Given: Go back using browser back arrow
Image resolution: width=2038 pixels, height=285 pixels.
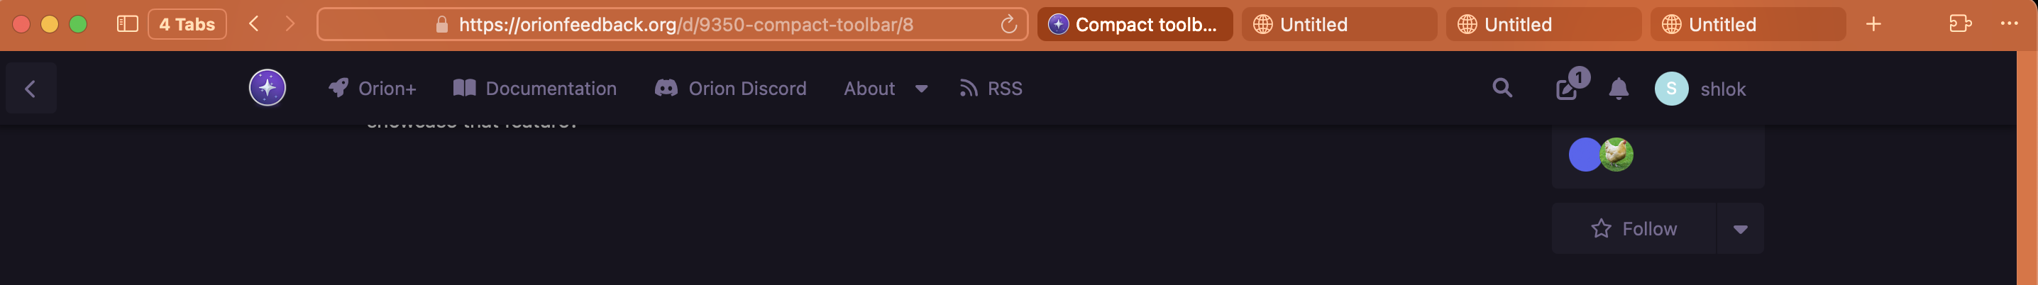Looking at the screenshot, I should (254, 25).
